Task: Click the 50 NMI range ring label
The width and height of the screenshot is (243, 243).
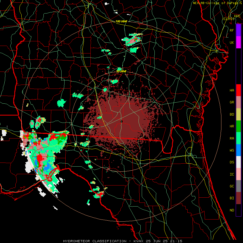Action: [121, 71]
